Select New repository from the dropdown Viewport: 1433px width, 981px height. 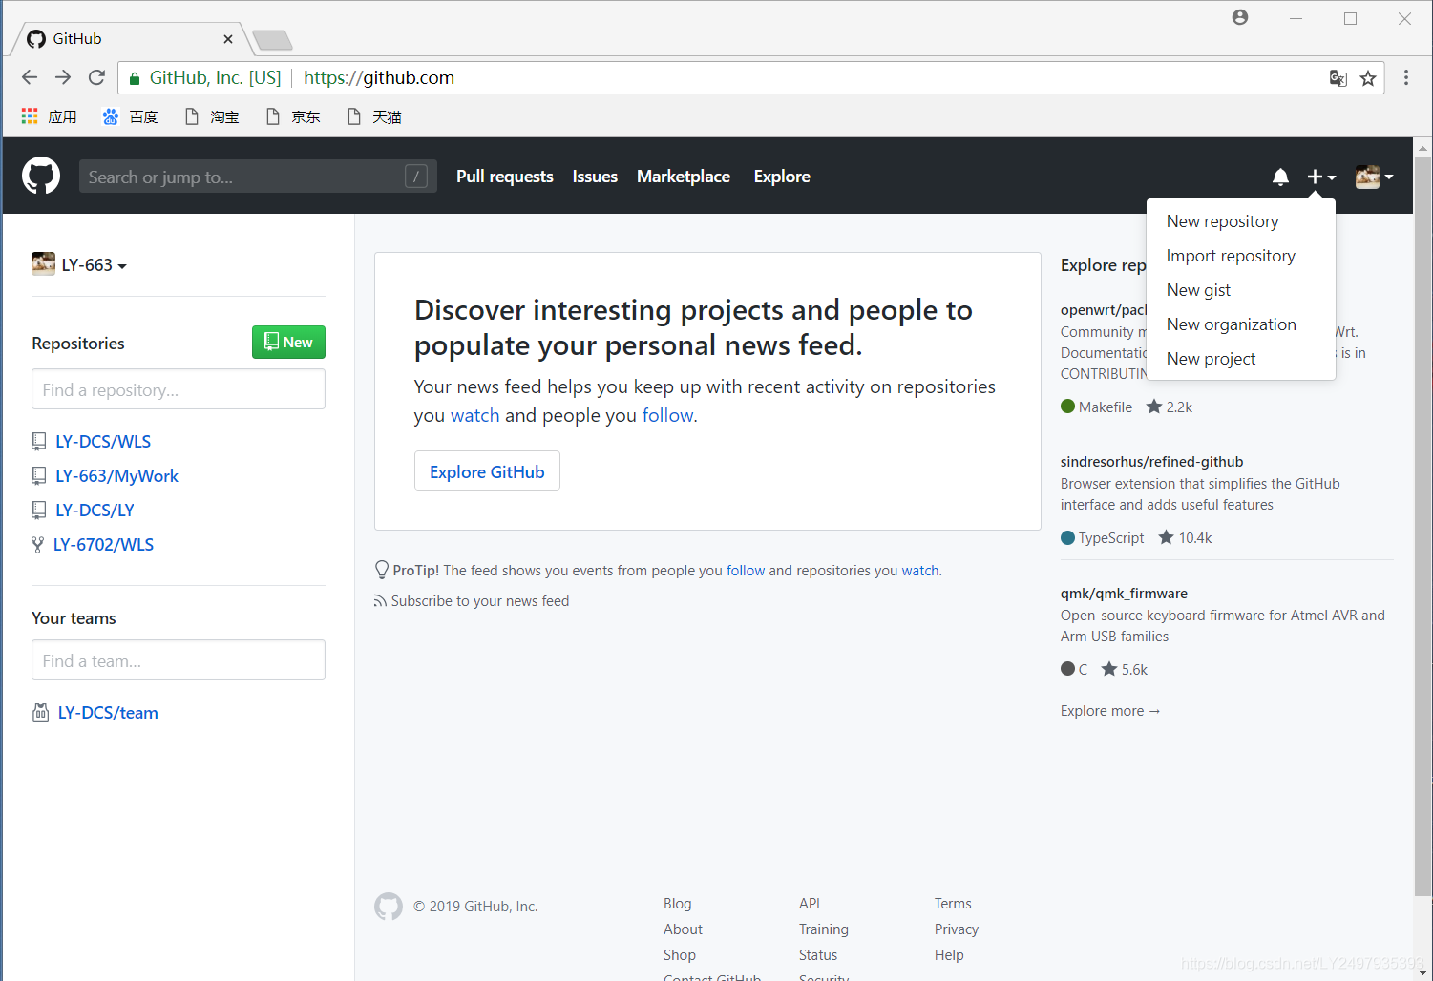[1222, 221]
